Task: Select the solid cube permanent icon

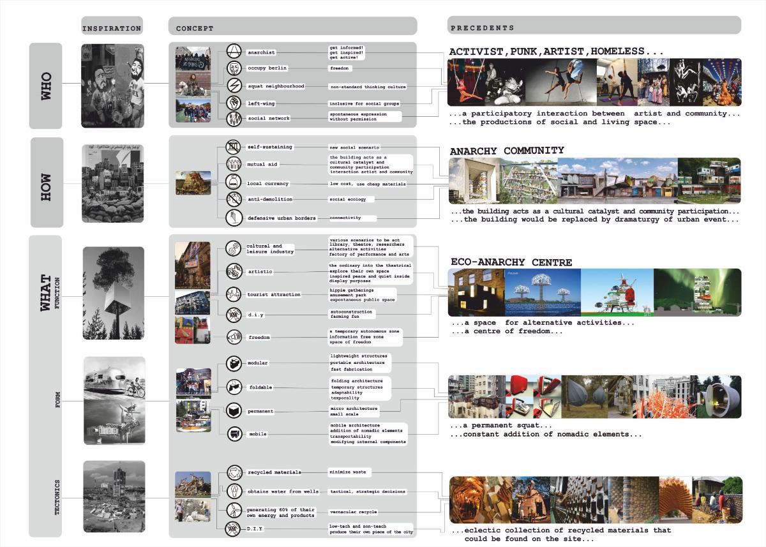Action: (234, 410)
